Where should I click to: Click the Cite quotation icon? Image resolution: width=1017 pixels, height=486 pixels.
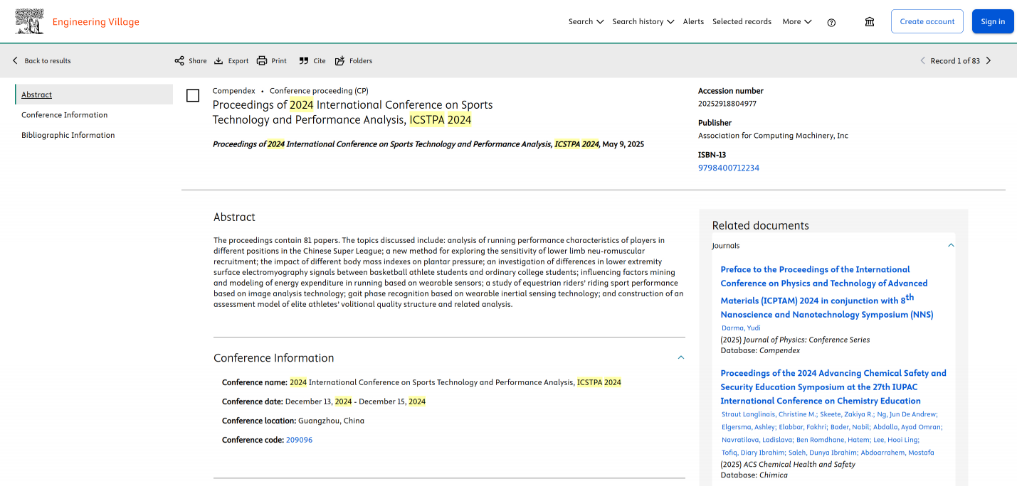pyautogui.click(x=304, y=61)
